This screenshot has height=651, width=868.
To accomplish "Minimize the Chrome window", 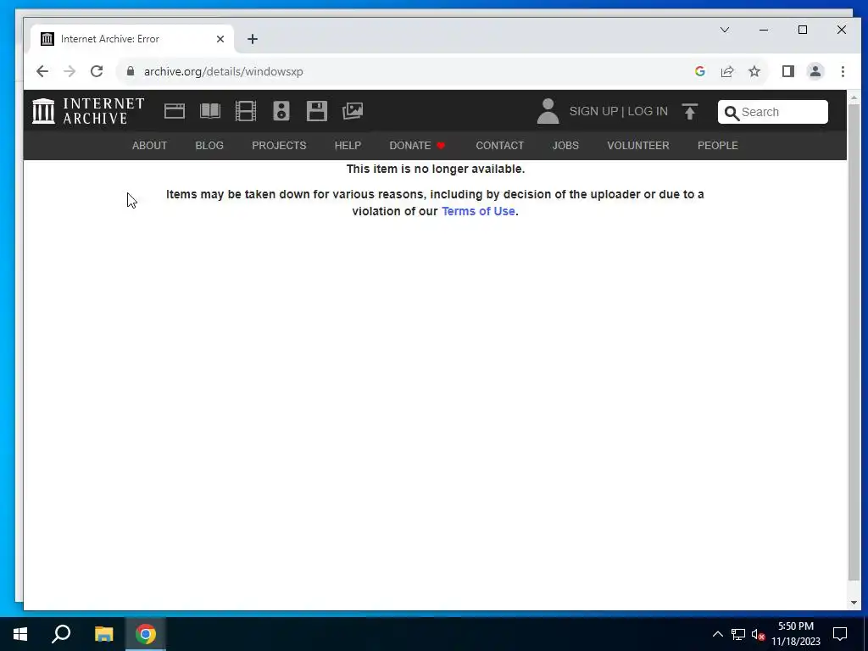I will (764, 30).
